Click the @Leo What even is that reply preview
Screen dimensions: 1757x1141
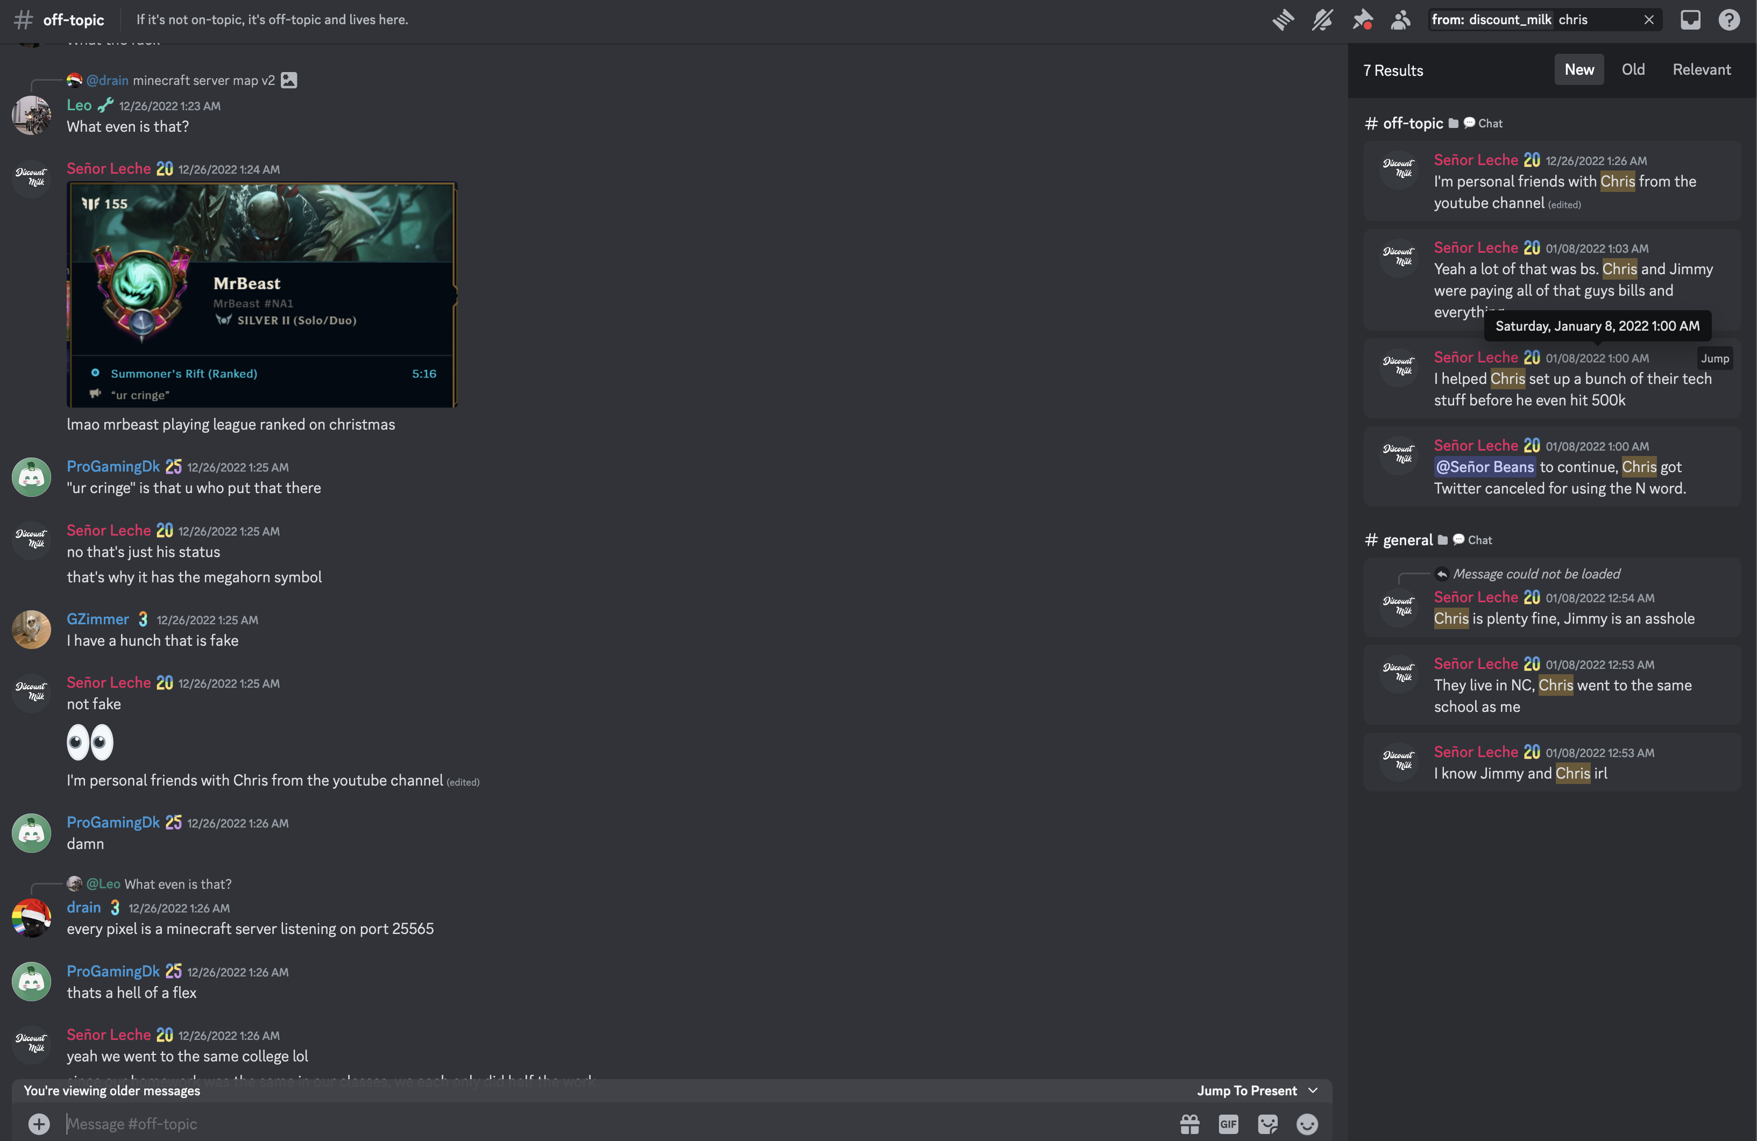(149, 884)
